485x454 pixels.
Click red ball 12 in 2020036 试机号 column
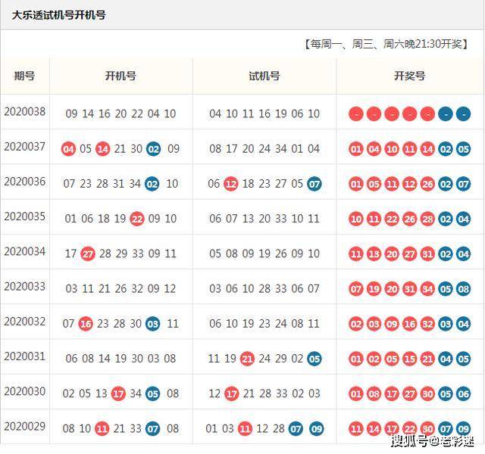[230, 184]
